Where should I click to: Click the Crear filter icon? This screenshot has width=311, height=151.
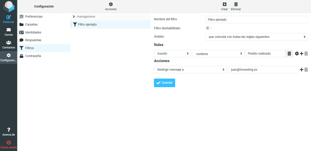pos(224,5)
